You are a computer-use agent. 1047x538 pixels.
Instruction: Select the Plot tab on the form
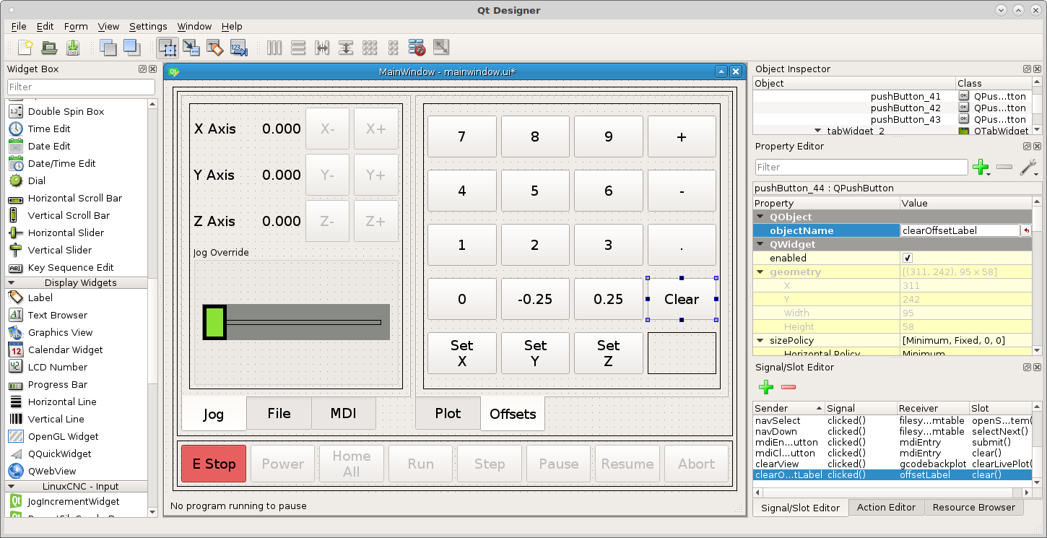[448, 413]
